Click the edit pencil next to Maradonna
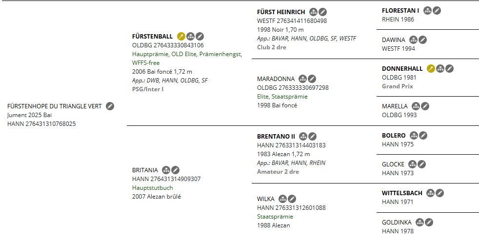This screenshot has height=244, width=479. point(312,79)
